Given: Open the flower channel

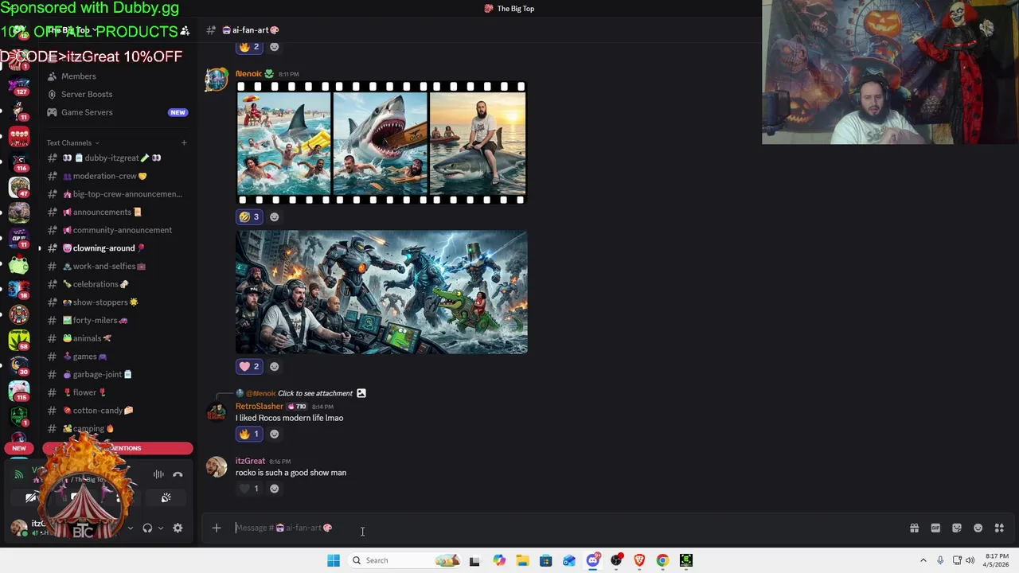Looking at the screenshot, I should (x=84, y=392).
